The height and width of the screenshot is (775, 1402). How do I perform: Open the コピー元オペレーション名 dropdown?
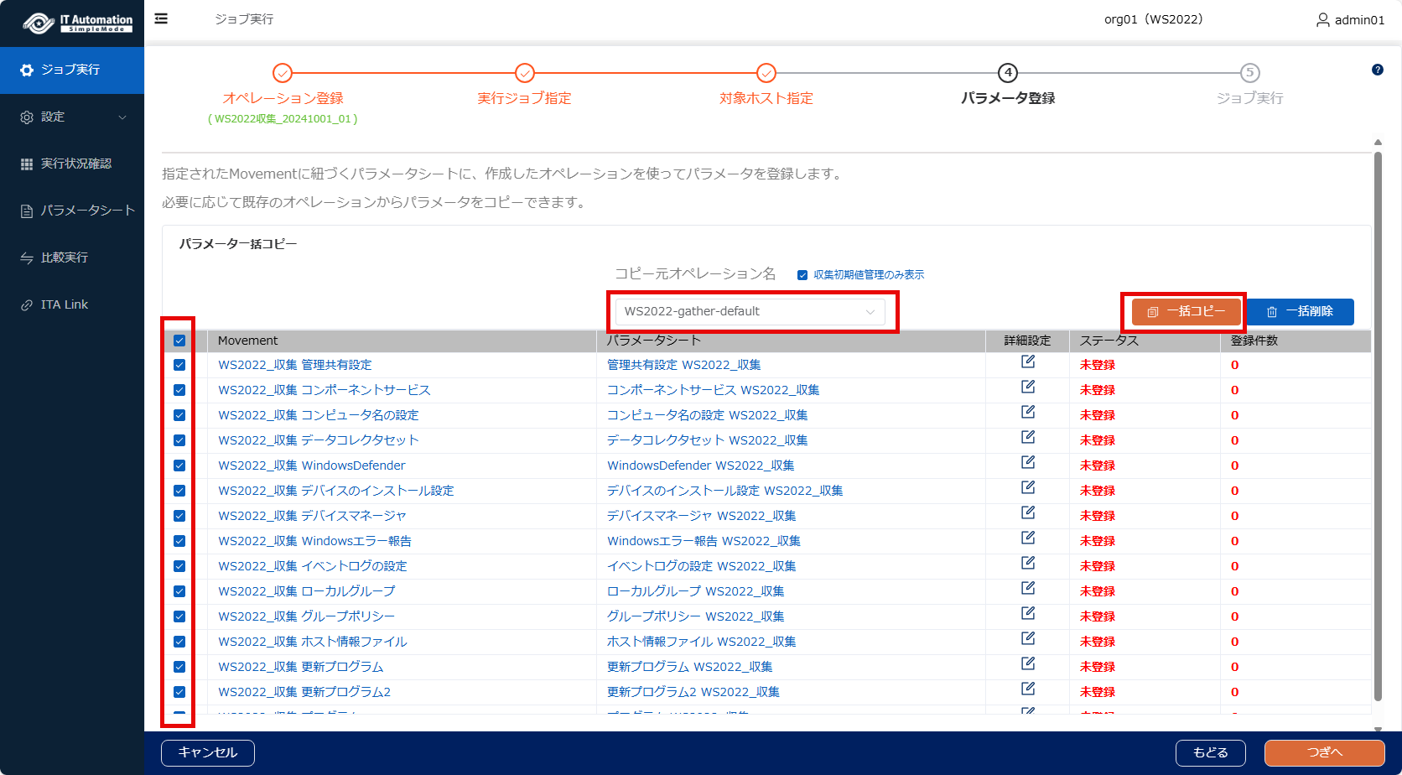[750, 311]
